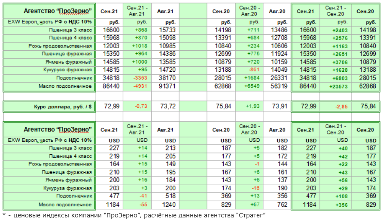383x223 pixels.
Task: Click the red -4931 change for Масло подсолнечное
Action: (140, 86)
